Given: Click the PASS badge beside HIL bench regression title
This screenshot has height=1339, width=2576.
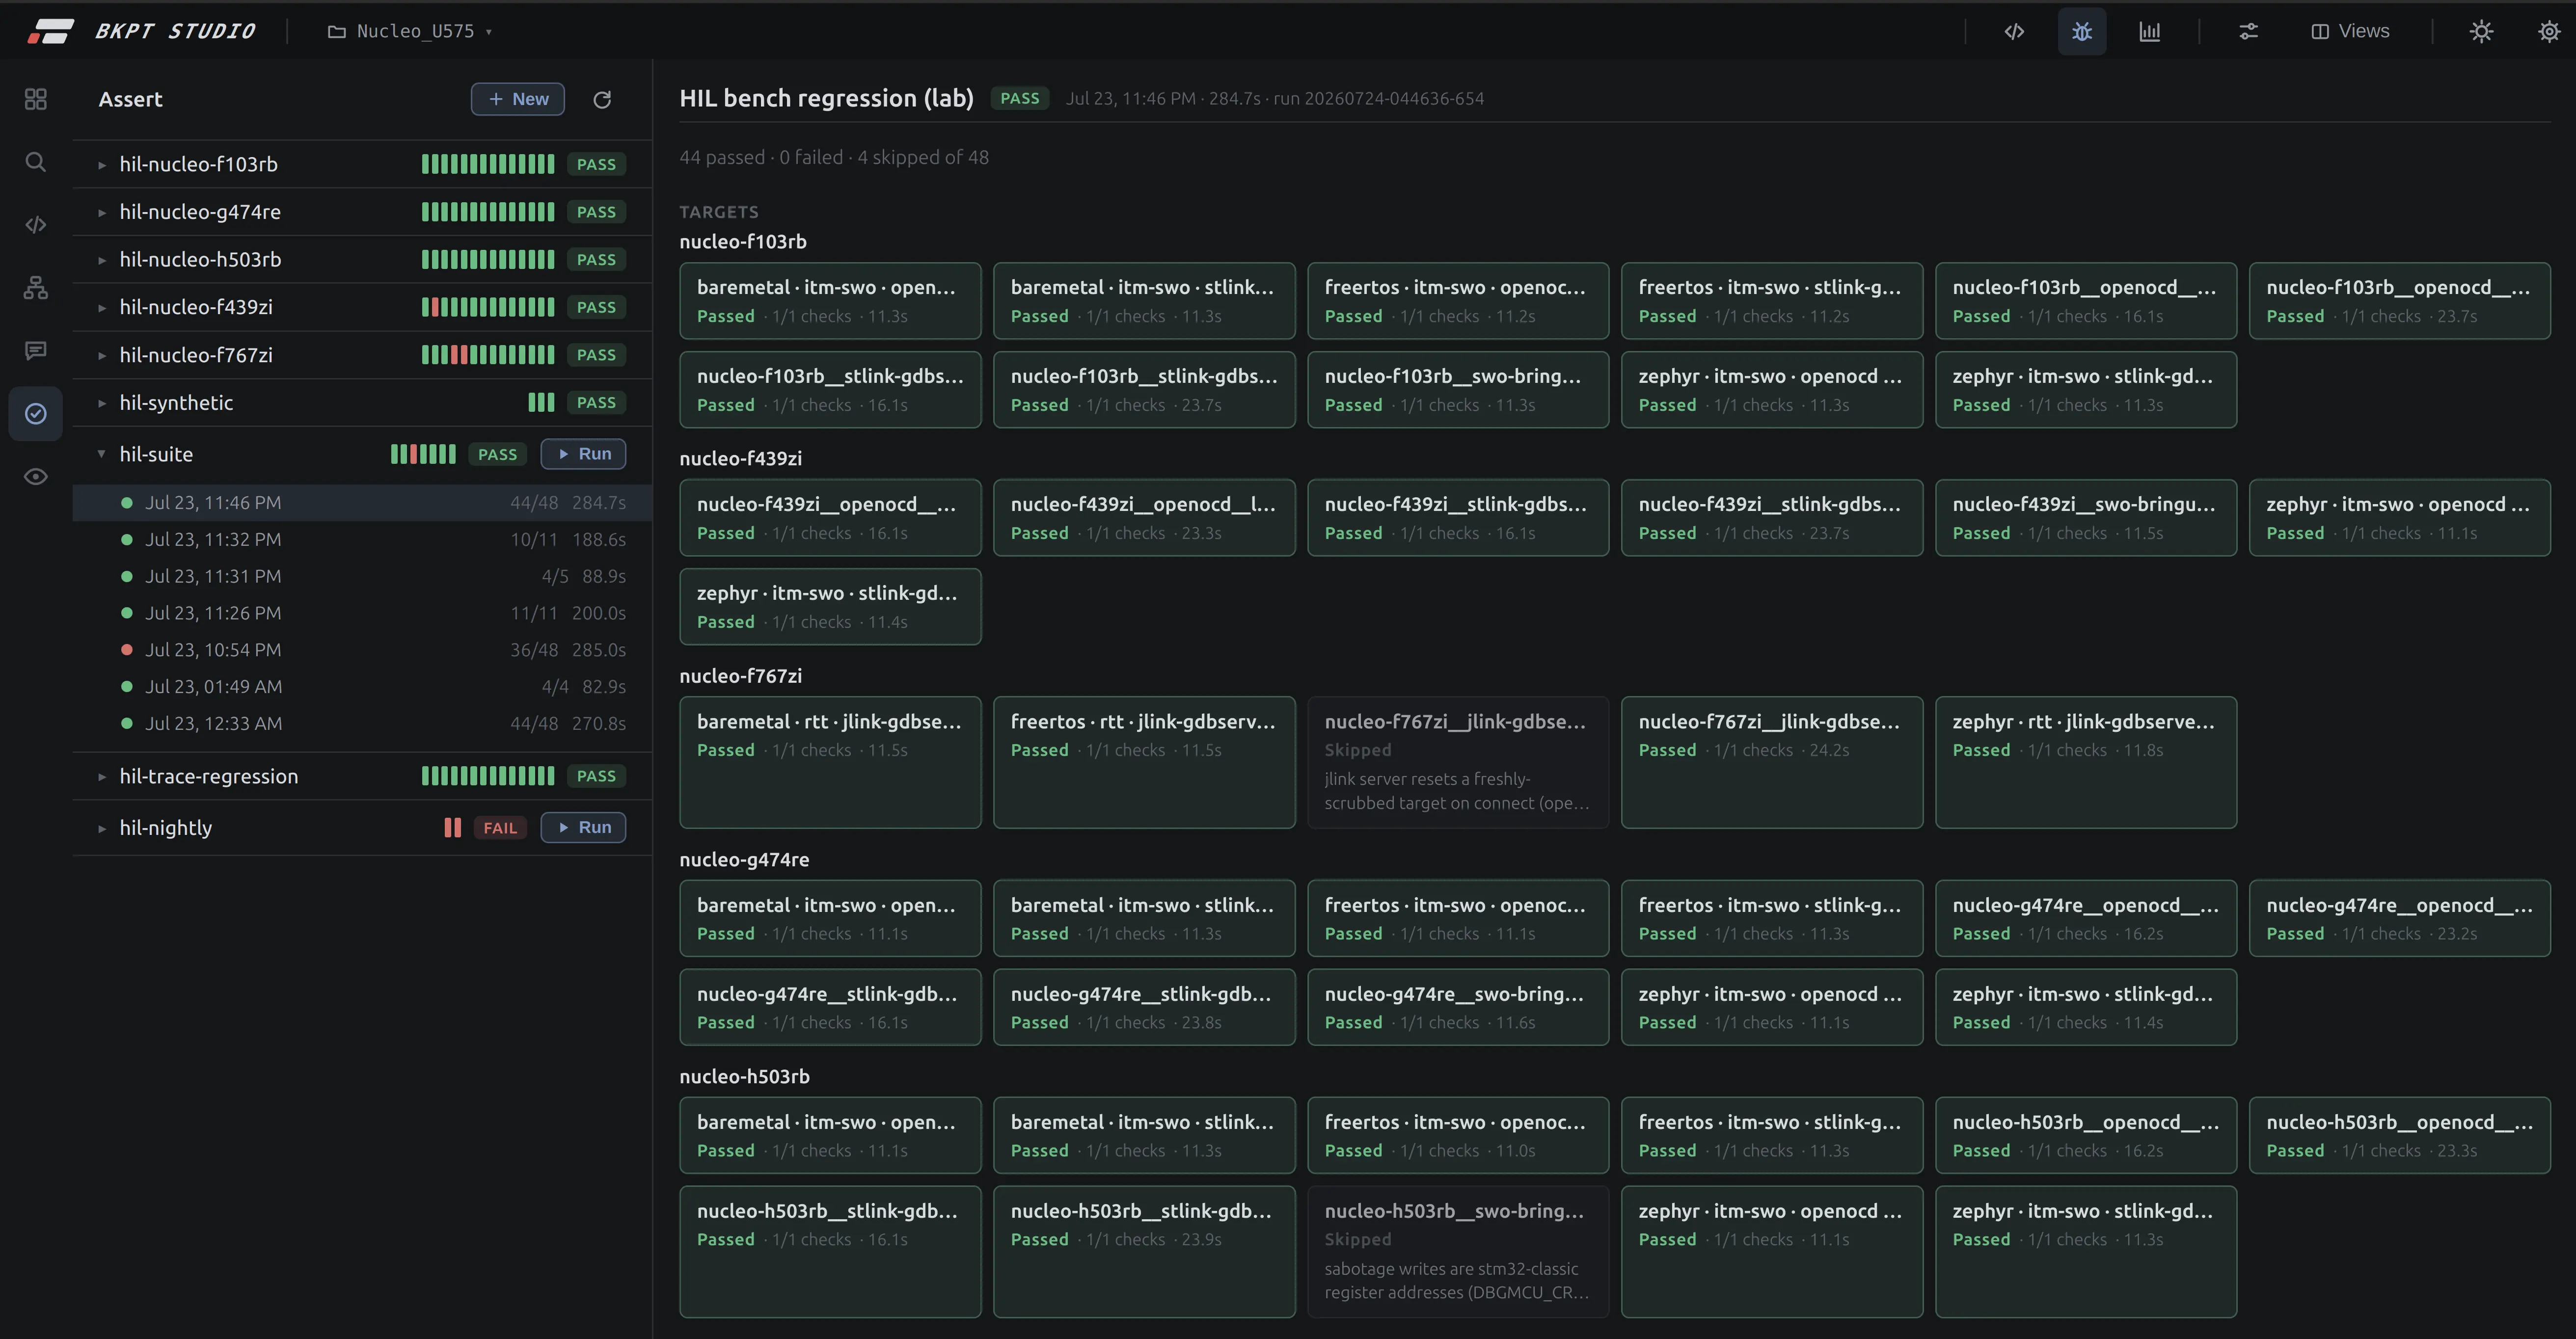Looking at the screenshot, I should (1020, 98).
